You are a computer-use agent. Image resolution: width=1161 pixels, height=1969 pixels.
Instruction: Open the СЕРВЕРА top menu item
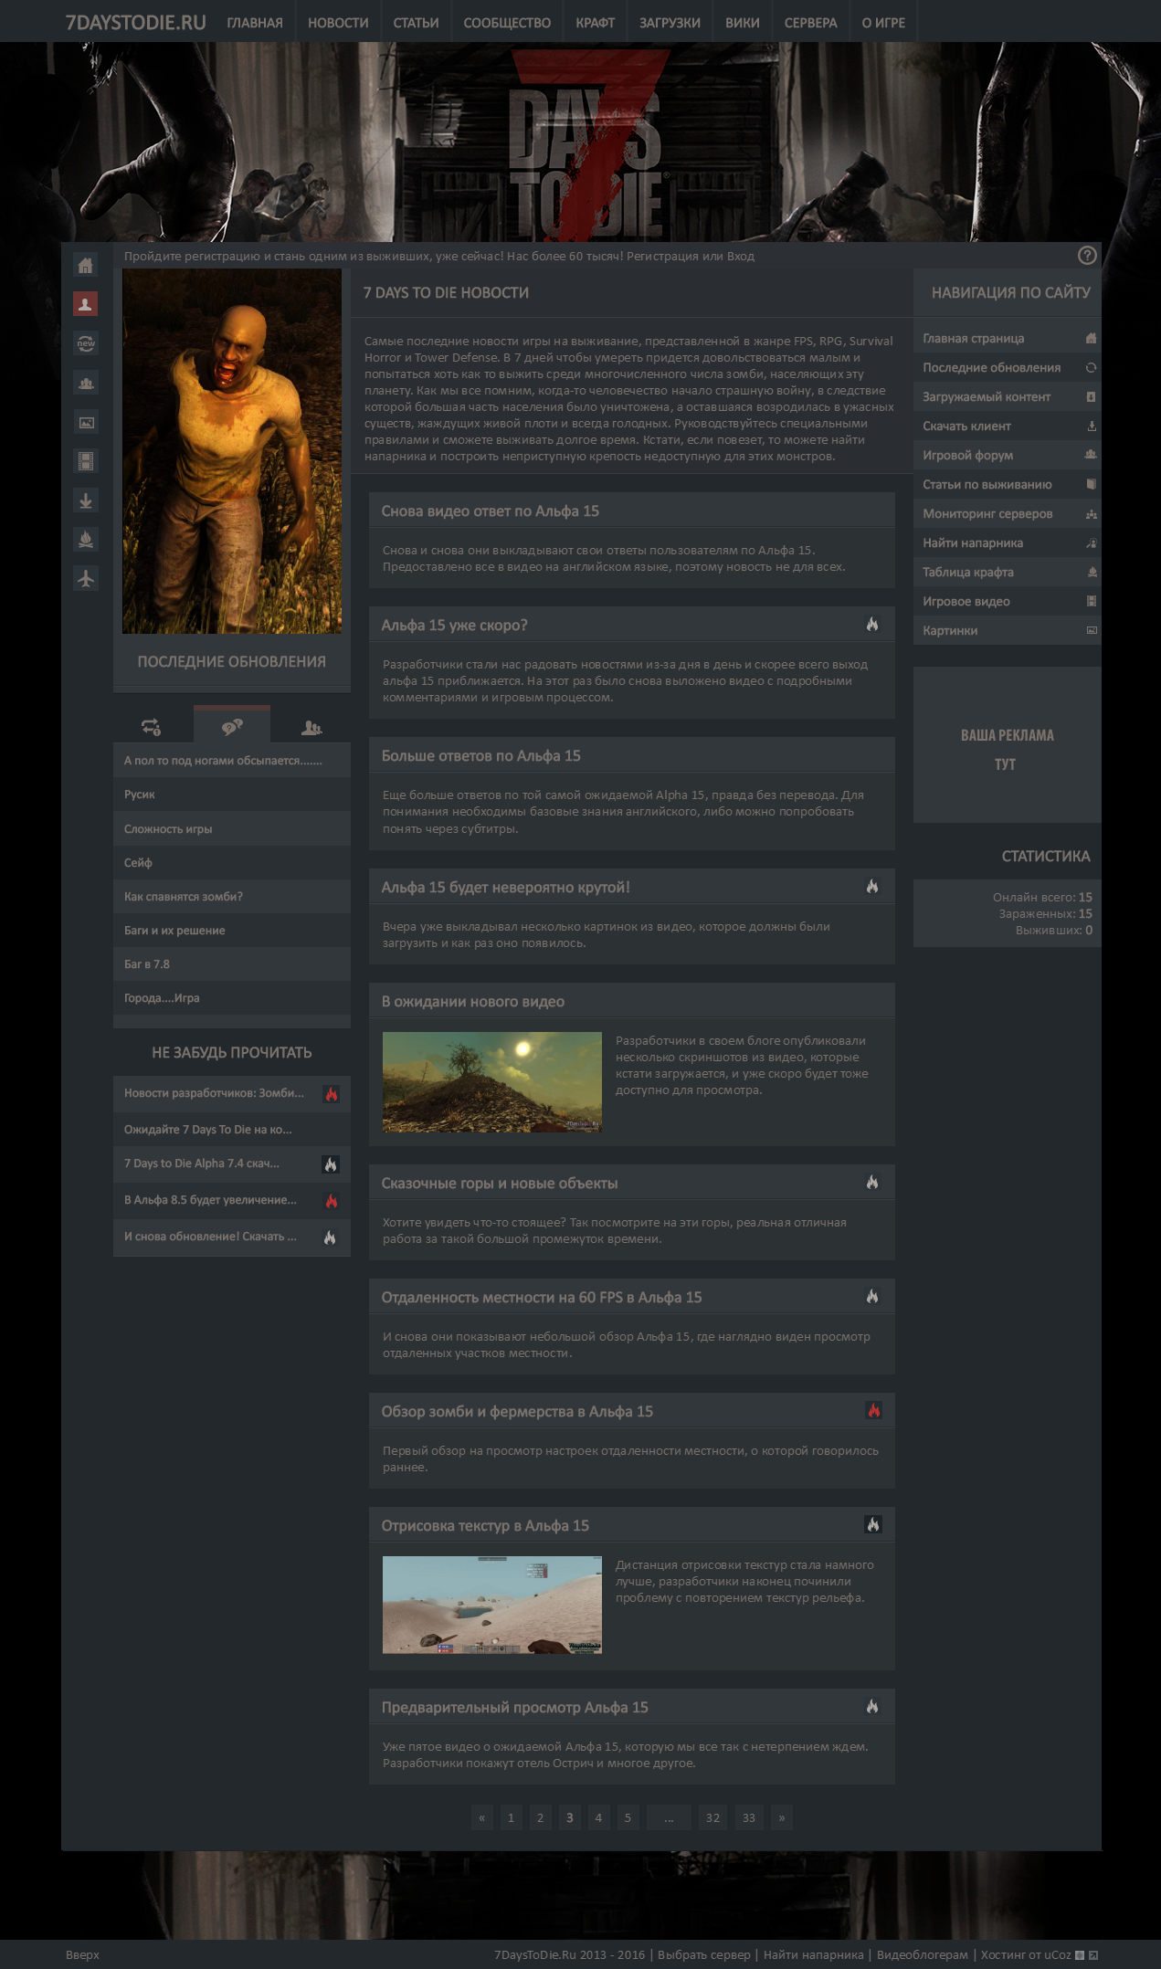coord(810,23)
